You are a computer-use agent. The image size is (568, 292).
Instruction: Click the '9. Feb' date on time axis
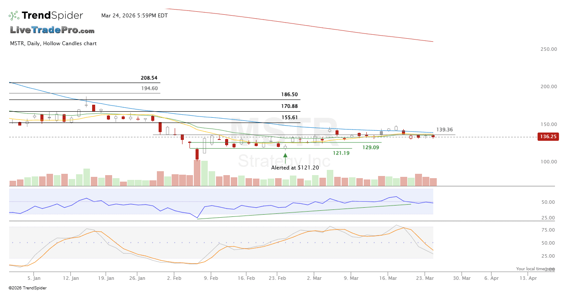click(x=211, y=278)
